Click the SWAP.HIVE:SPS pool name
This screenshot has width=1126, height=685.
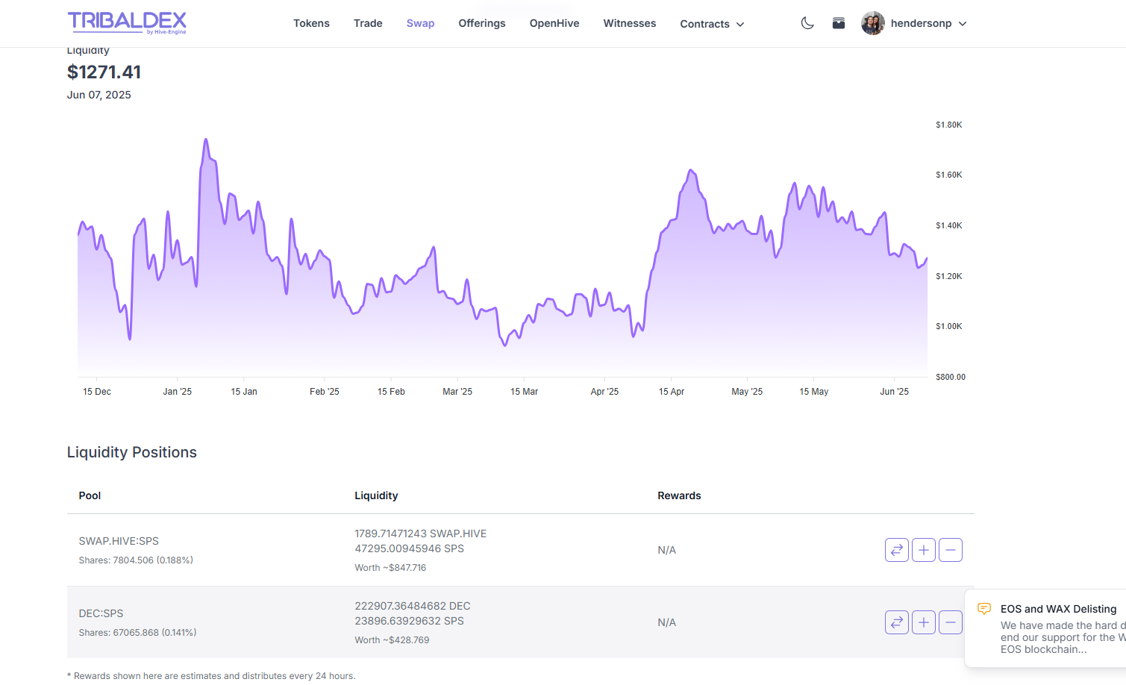[x=119, y=541]
